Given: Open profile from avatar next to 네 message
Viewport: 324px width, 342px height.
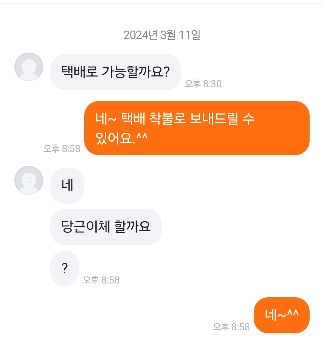Looking at the screenshot, I should [29, 180].
